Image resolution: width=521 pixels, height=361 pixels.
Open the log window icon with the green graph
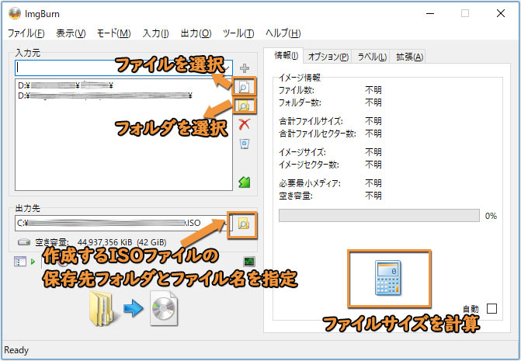coord(249,262)
